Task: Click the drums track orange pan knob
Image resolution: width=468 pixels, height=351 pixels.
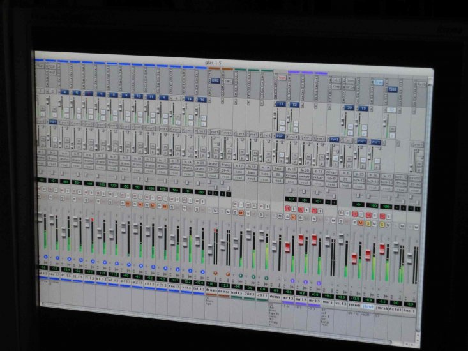Action: (x=215, y=273)
